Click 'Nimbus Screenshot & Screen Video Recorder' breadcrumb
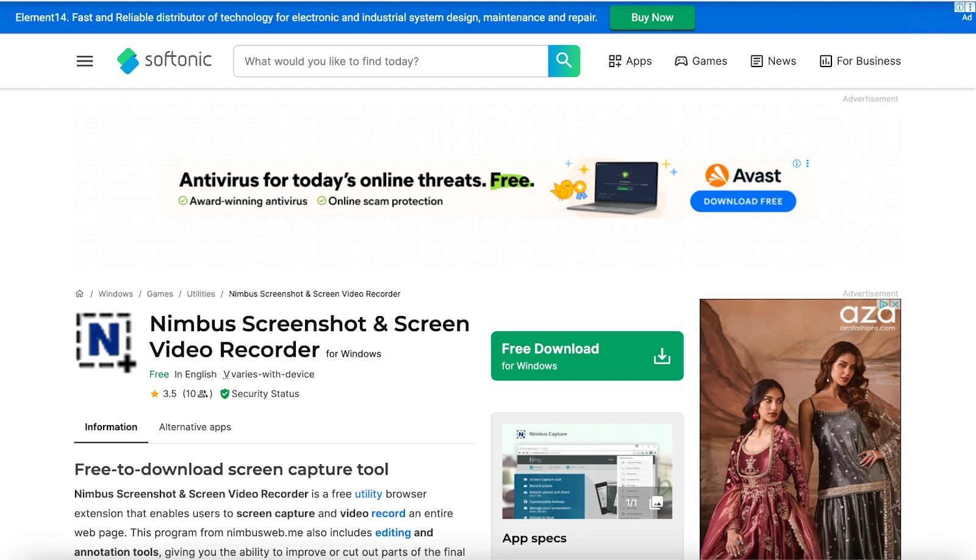This screenshot has width=976, height=560. pos(315,294)
